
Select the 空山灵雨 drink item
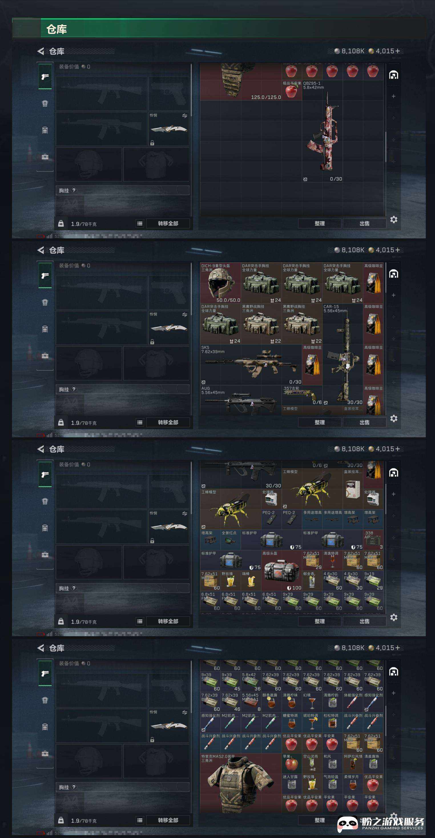[312, 763]
